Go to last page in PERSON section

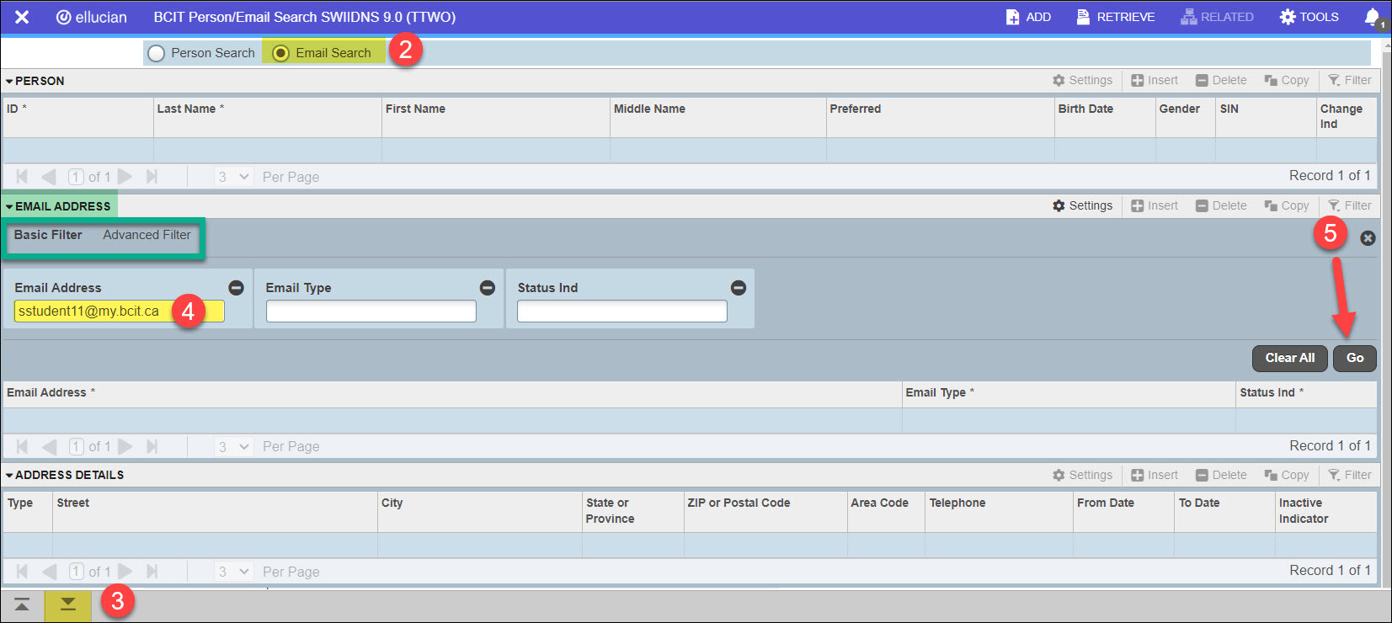click(x=152, y=177)
